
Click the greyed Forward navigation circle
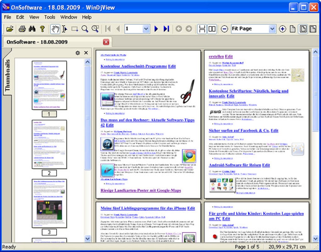coord(189,29)
